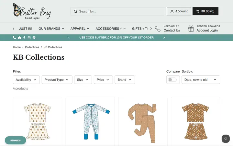Open the APPAREL menu

click(80, 29)
